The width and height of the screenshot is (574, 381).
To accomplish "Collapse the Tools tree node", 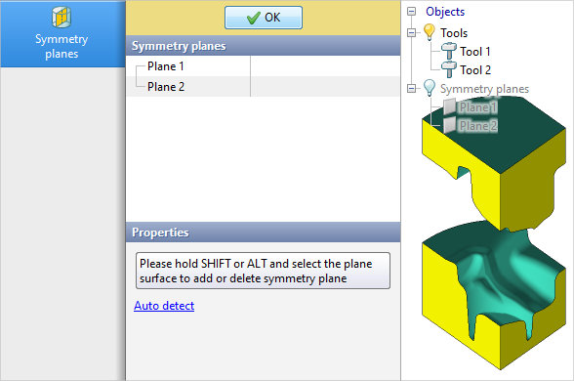I will tap(412, 33).
